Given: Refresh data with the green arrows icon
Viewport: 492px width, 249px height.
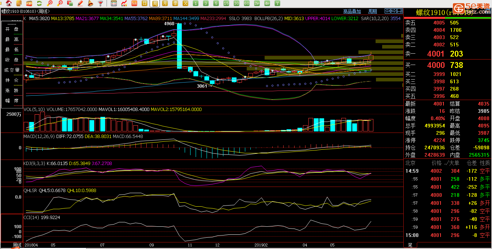Looking at the screenshot, I should 39,3.
